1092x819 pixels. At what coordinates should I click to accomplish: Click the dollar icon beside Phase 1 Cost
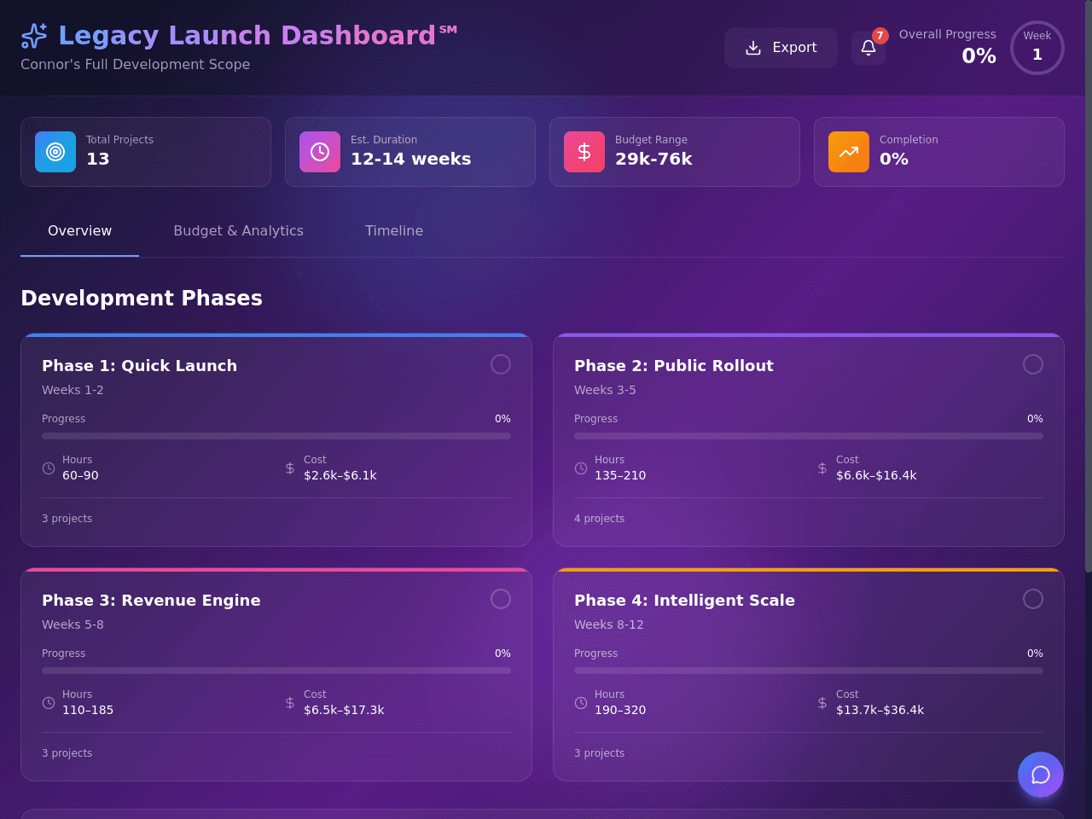tap(290, 468)
